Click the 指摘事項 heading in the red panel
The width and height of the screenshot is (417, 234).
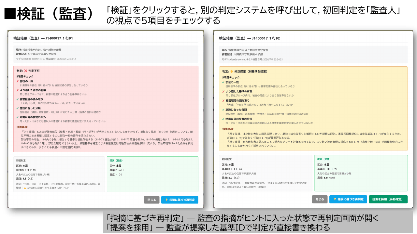click(22, 127)
